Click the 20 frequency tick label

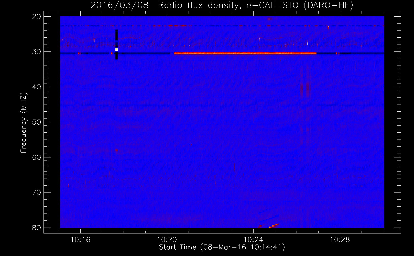(x=37, y=17)
